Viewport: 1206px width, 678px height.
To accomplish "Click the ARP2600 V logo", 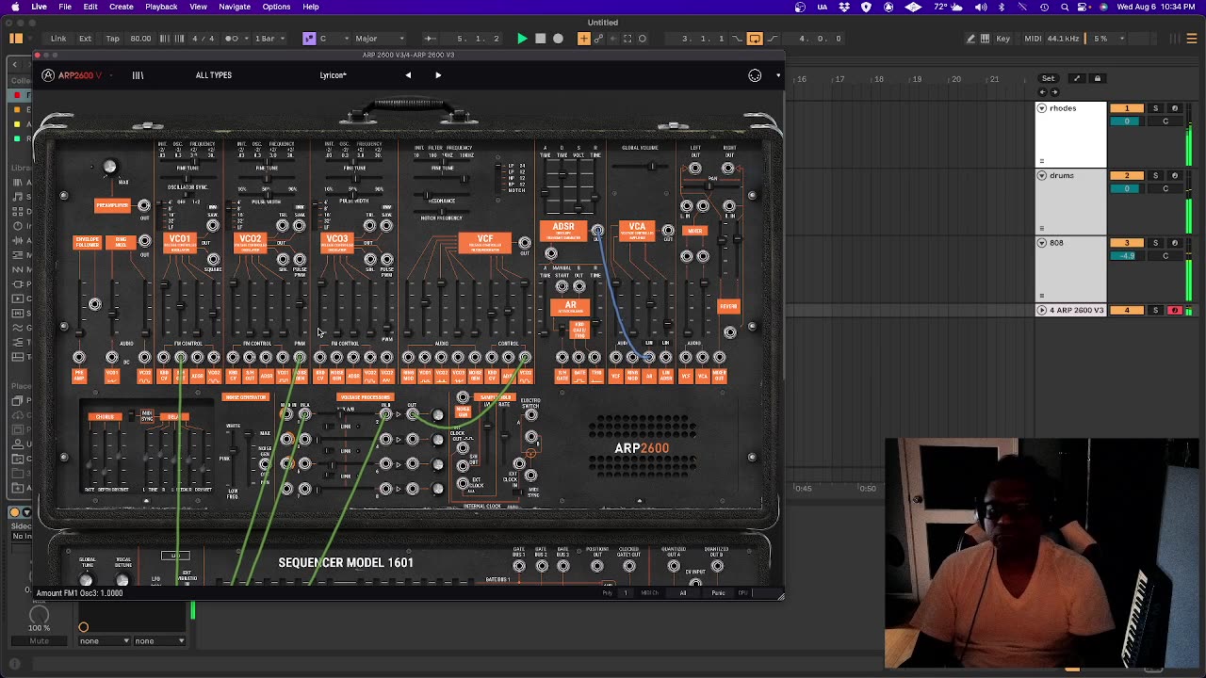I will tap(74, 75).
